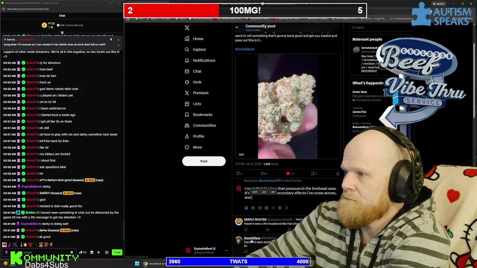The image size is (477, 268).
Task: Open Explore in X sidebar
Action: coord(195,50)
